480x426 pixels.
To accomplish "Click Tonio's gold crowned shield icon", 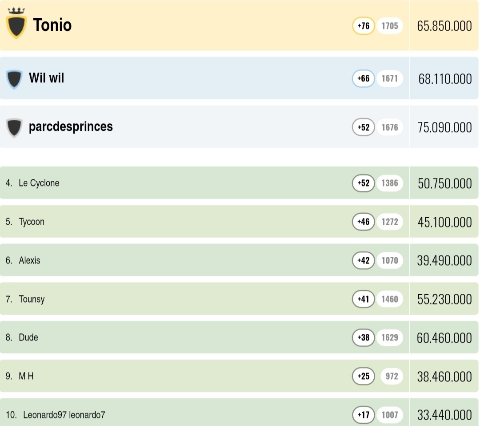I will pyautogui.click(x=16, y=25).
